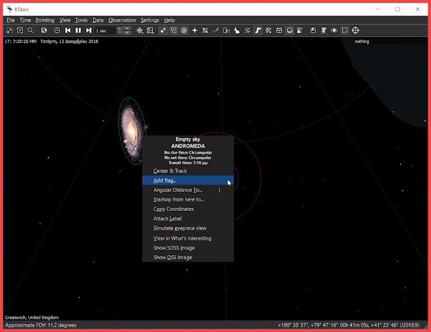Open the Observation menu
Image resolution: width=431 pixels, height=332 pixels.
tap(122, 20)
